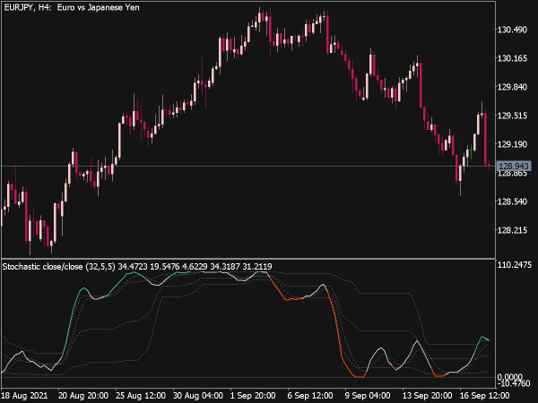The height and width of the screenshot is (403, 538).
Task: Click time axis label 18 Aug 2021
Action: coord(25,396)
